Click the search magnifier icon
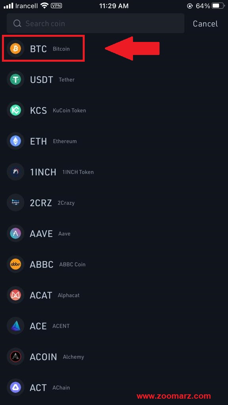 17,24
